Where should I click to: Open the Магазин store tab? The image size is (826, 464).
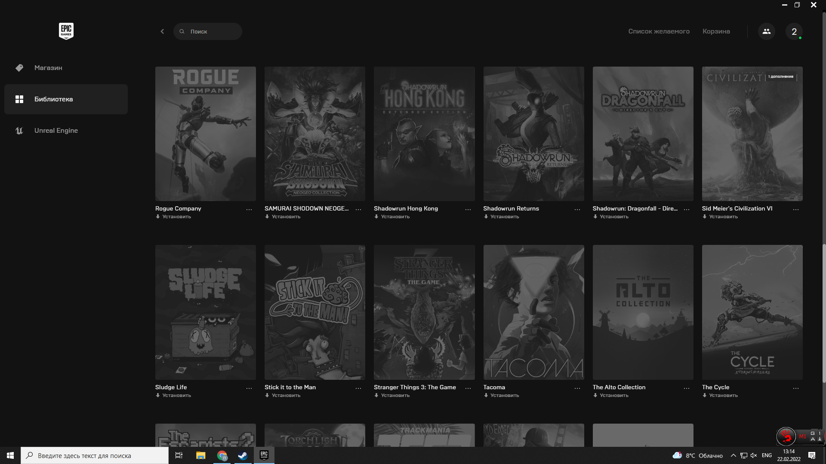tap(66, 68)
